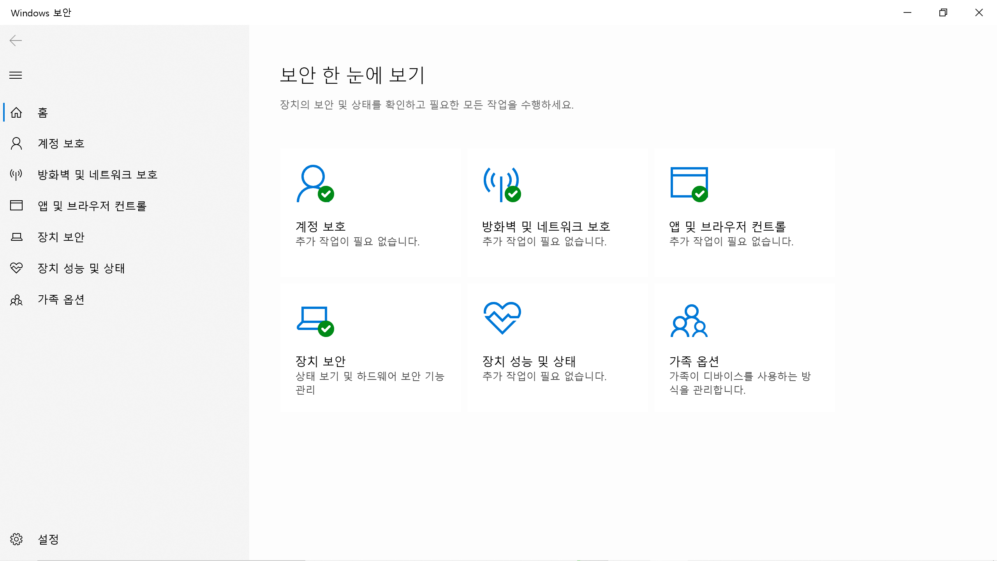Click the 가족 옵션 tile family icon
The width and height of the screenshot is (997, 561).
point(689,321)
